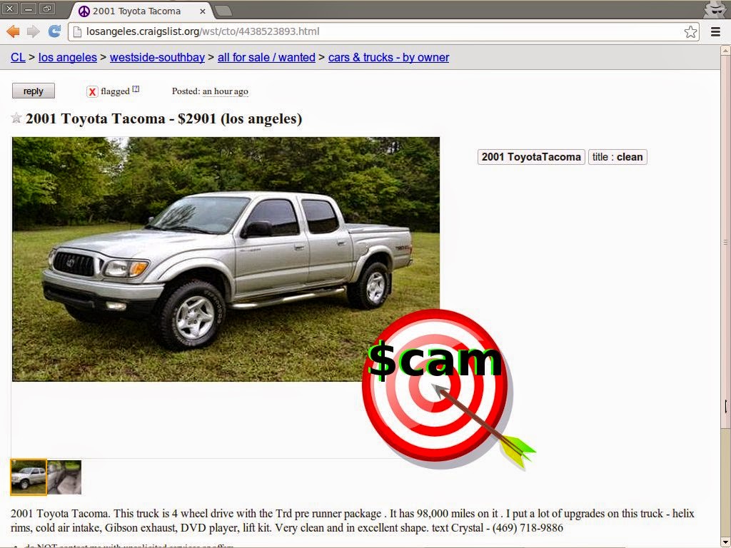The width and height of the screenshot is (731, 548).
Task: Click the vertical scrollbar down arrow
Action: (725, 542)
